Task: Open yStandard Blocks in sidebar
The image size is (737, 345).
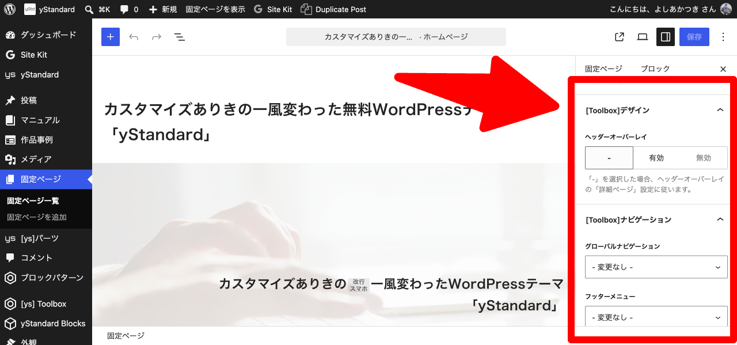Action: (x=46, y=324)
